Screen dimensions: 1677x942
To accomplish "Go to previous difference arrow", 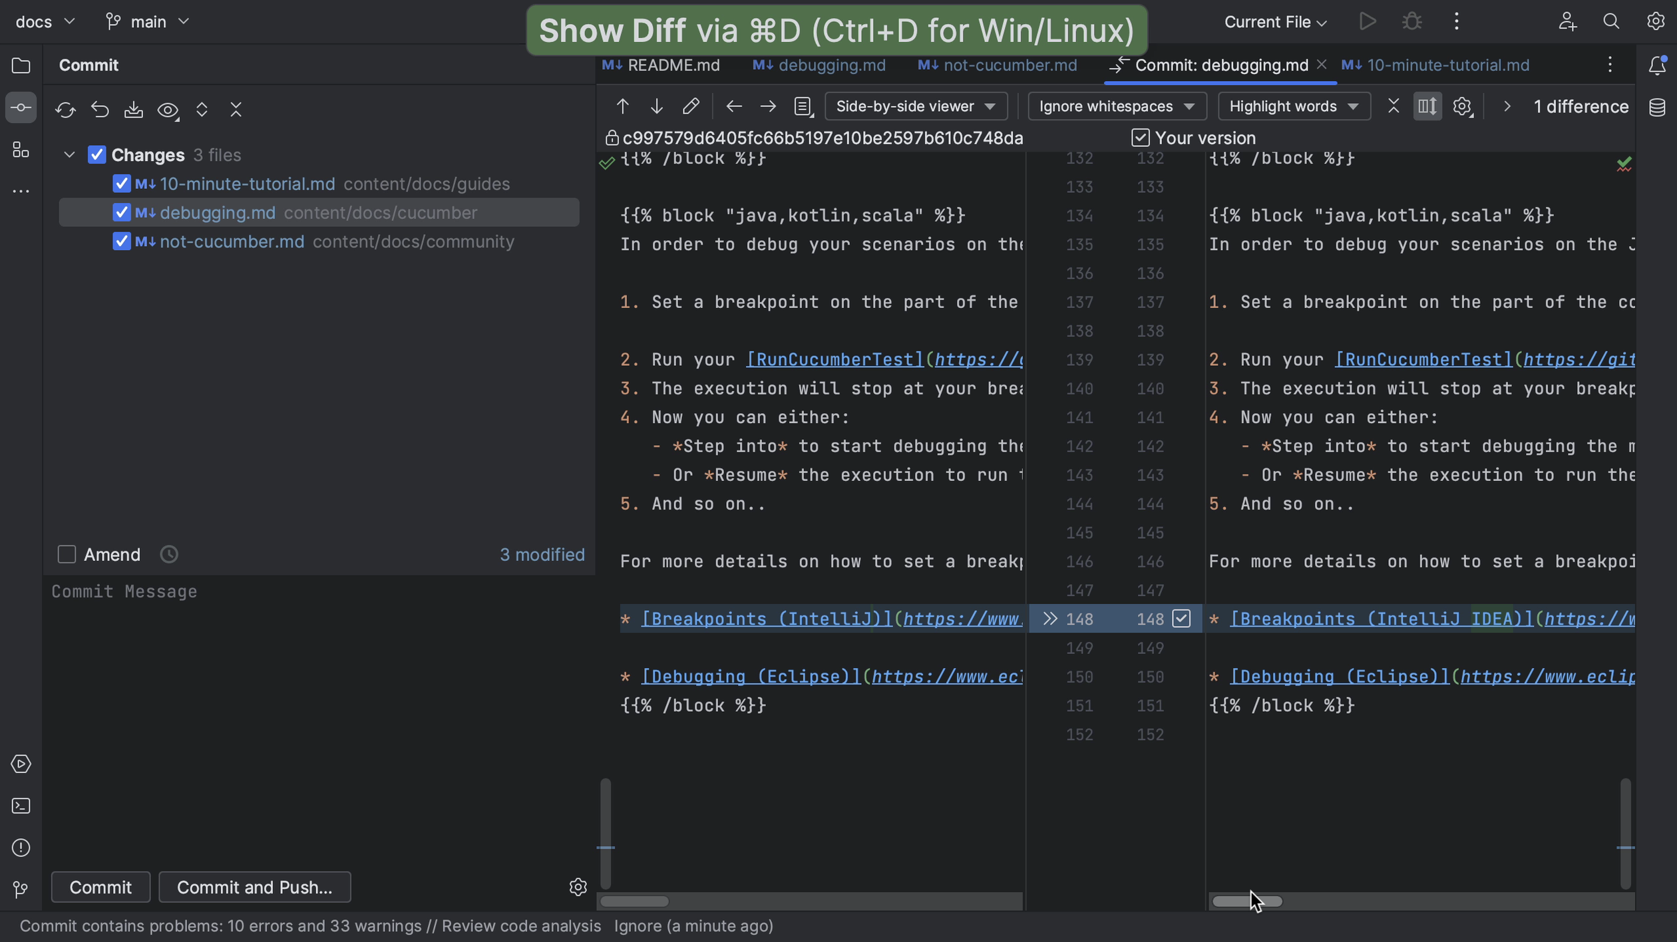I will click(622, 106).
